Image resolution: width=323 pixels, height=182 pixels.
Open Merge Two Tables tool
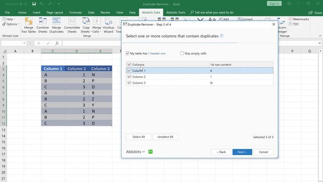29,25
